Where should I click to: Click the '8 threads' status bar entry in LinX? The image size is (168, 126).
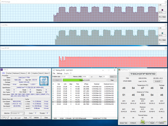(x=69, y=118)
